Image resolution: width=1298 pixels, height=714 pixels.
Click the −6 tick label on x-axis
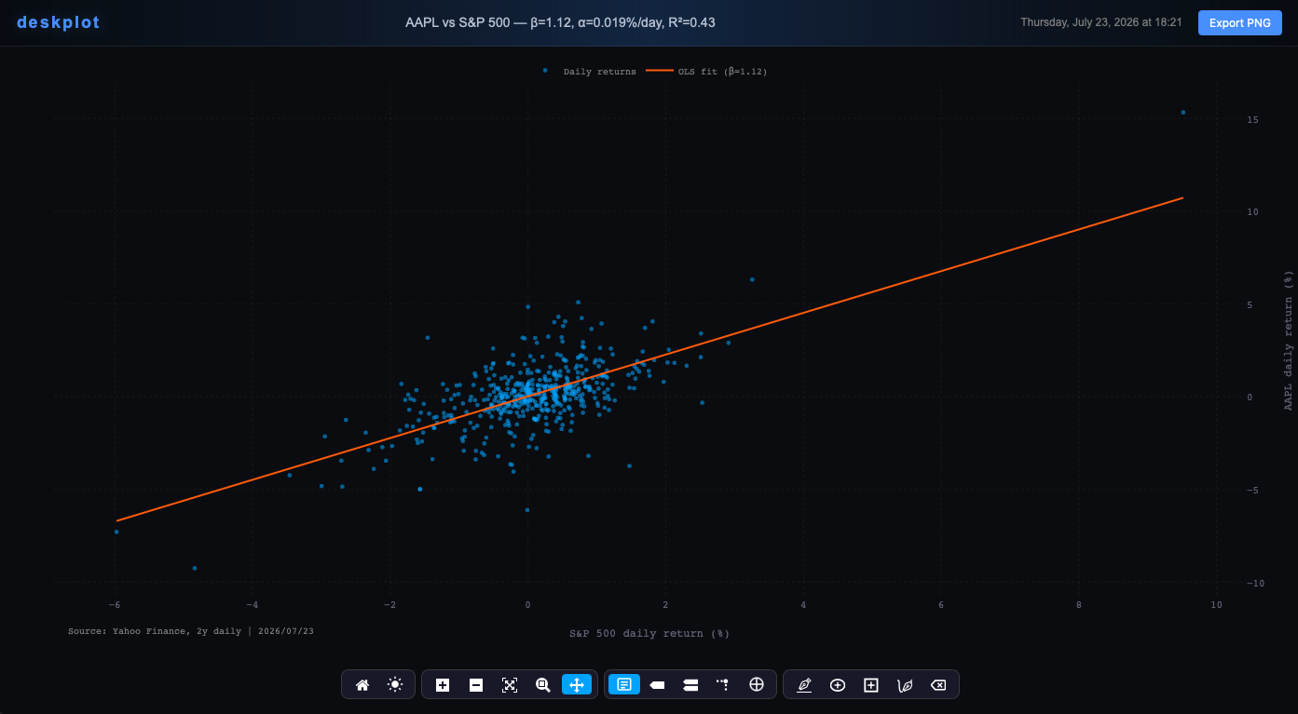(114, 605)
